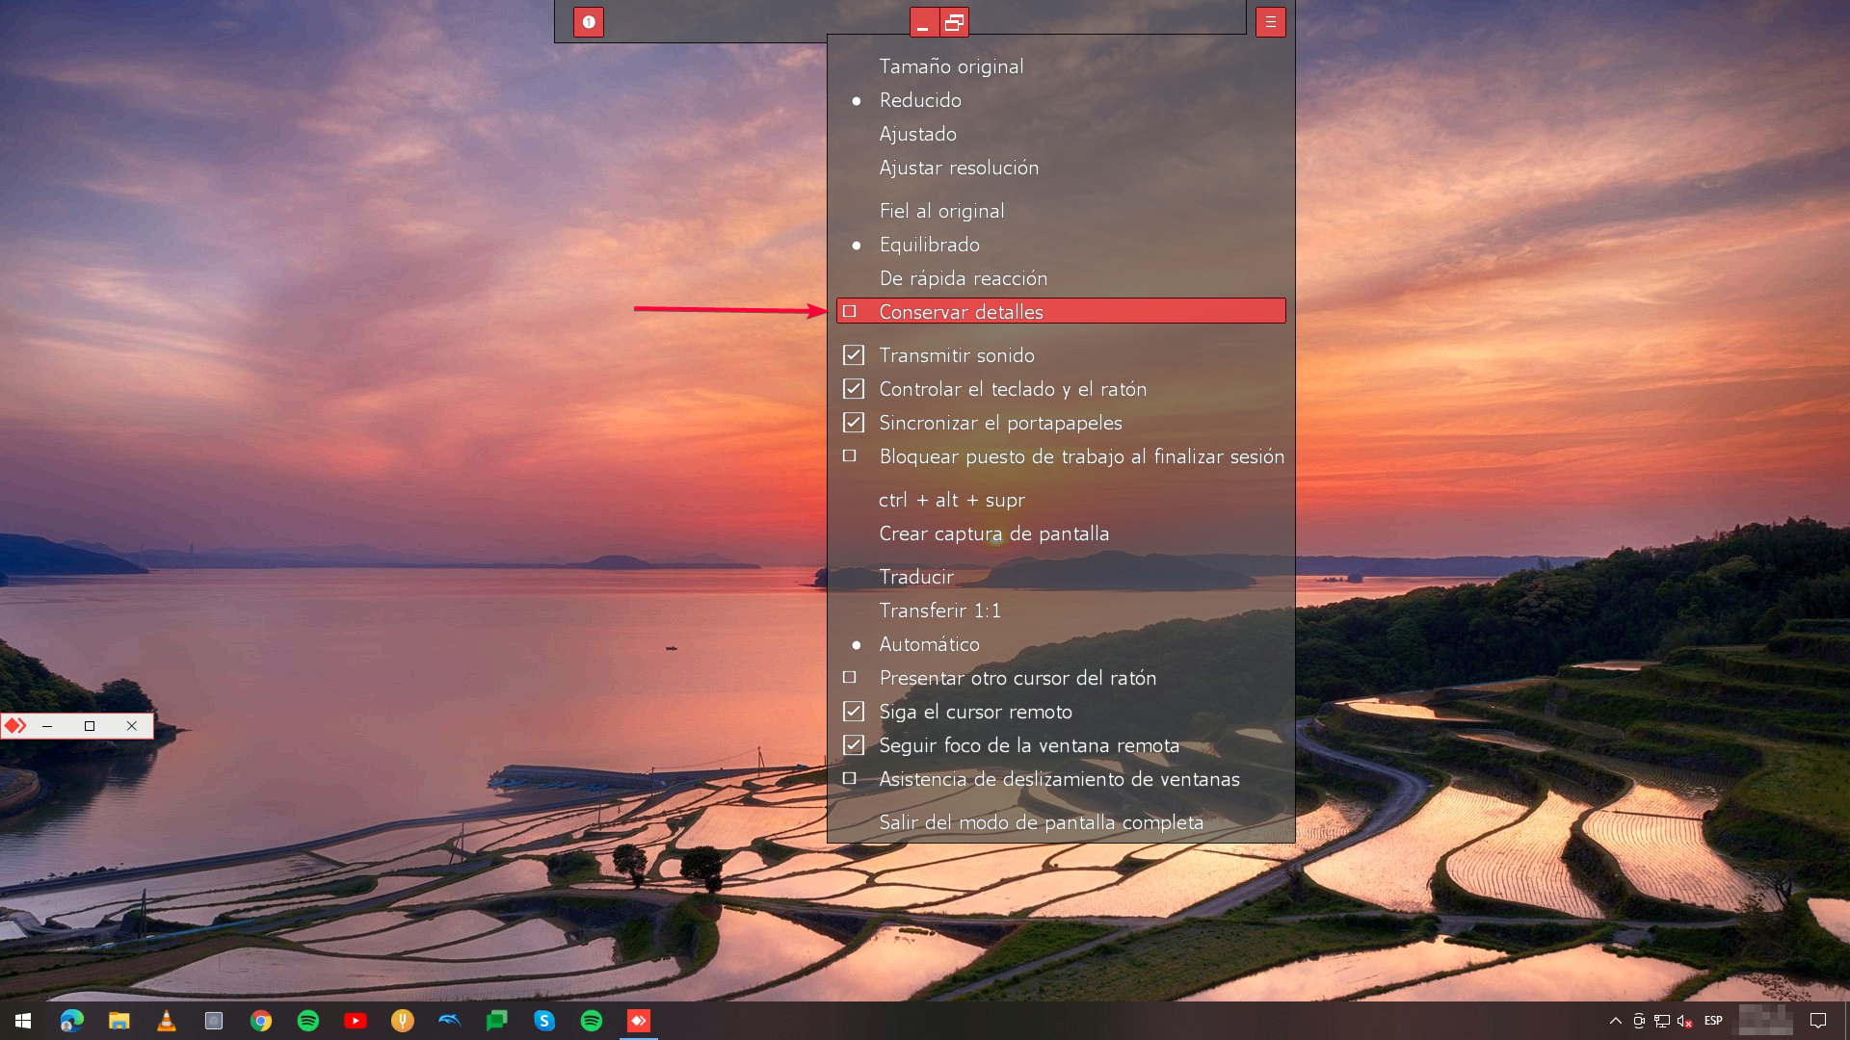
Task: Open File Explorer from the taskbar
Action: point(119,1021)
